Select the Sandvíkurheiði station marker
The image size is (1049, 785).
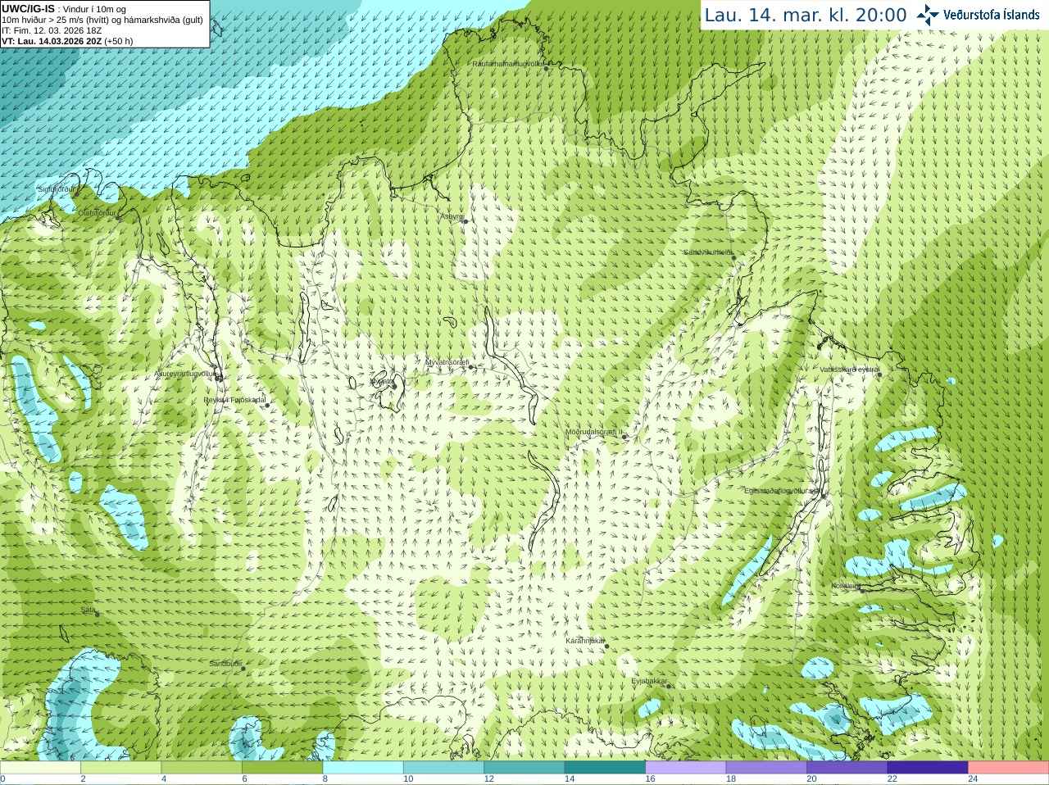click(733, 257)
